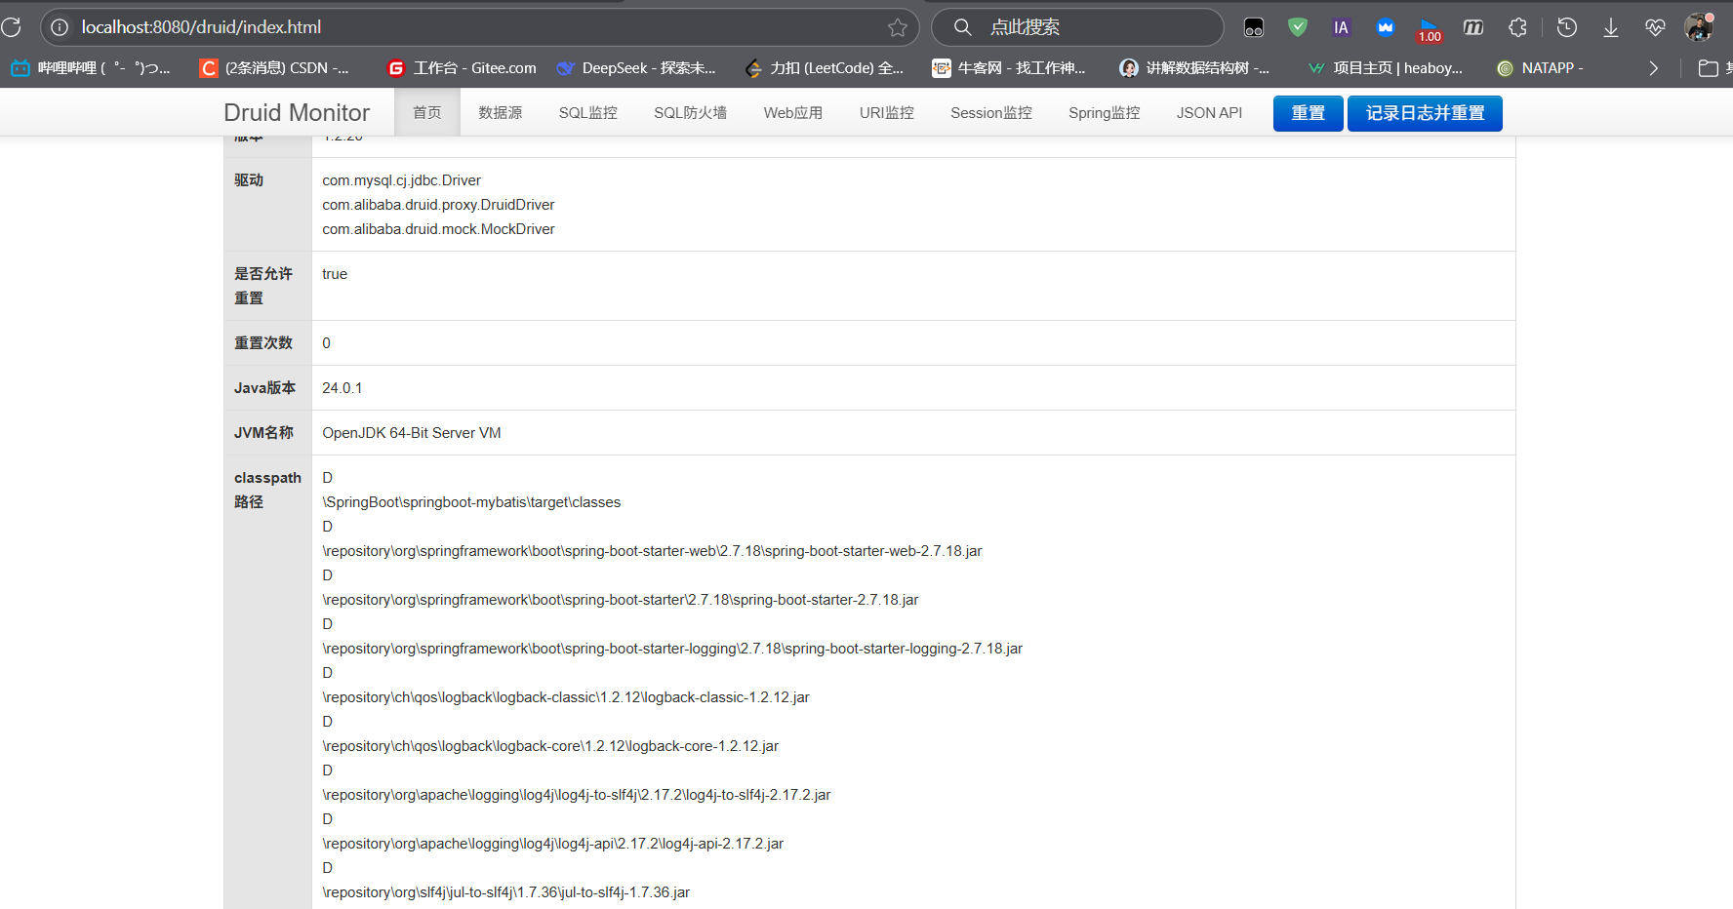Click the jul-to-slf4j-1.7.36.jar path
Screen dimensions: 1733x909
click(506, 892)
